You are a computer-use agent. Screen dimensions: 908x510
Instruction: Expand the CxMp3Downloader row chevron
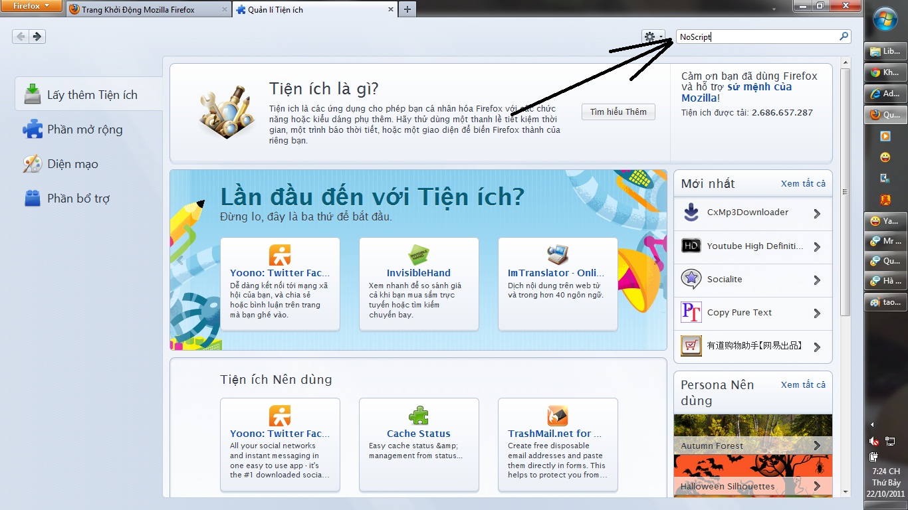tap(817, 214)
